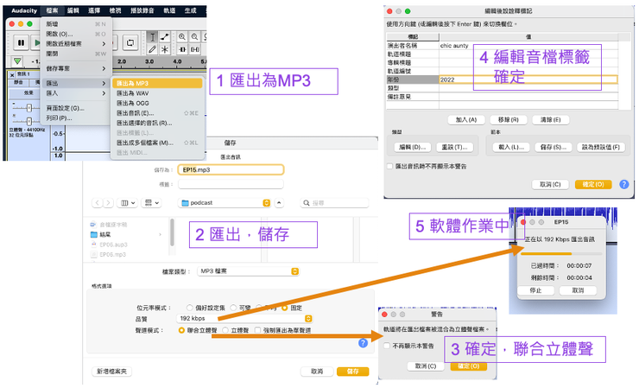Select the Envelope tool
The height and width of the screenshot is (388, 639).
[165, 37]
